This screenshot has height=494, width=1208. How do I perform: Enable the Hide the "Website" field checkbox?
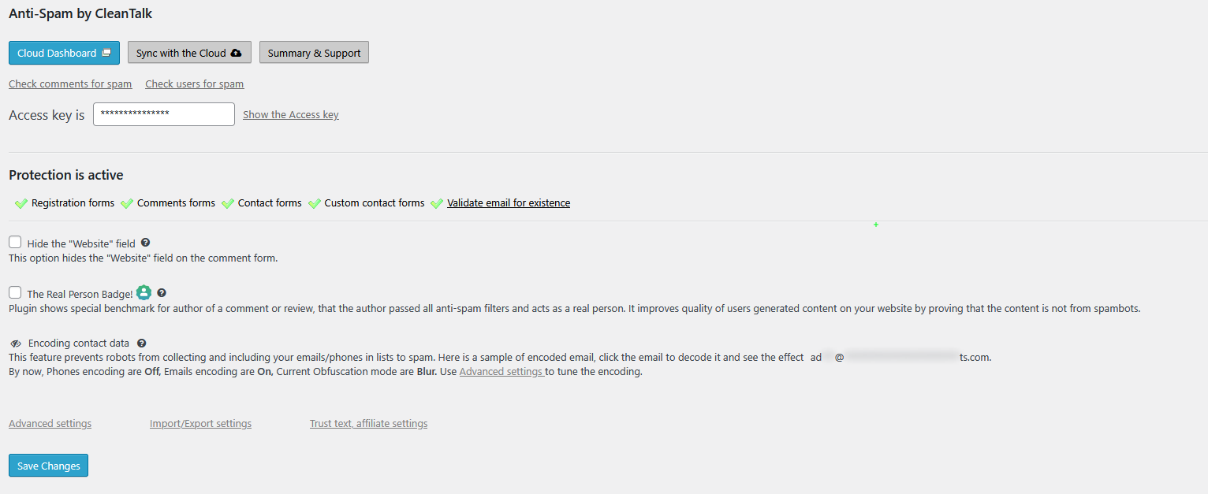coord(14,242)
